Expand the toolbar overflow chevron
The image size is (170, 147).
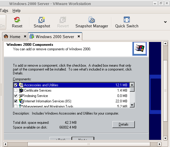(165, 22)
